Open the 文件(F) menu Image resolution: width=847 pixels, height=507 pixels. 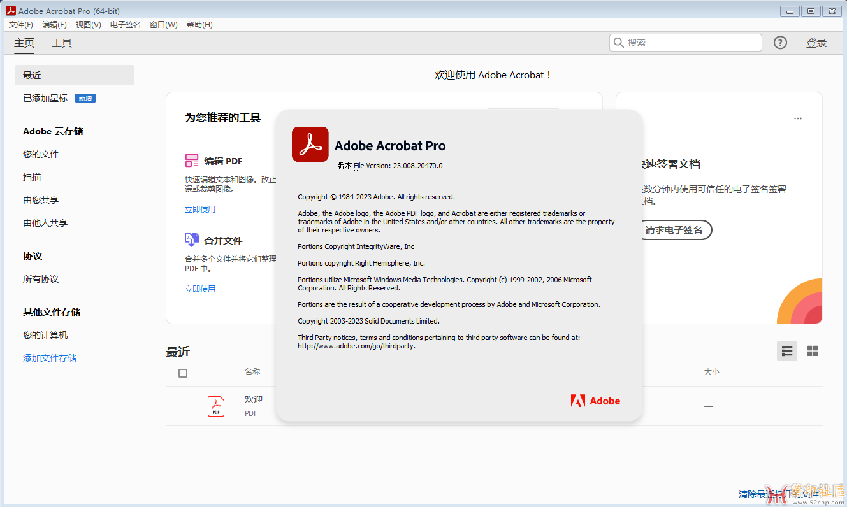pos(21,25)
